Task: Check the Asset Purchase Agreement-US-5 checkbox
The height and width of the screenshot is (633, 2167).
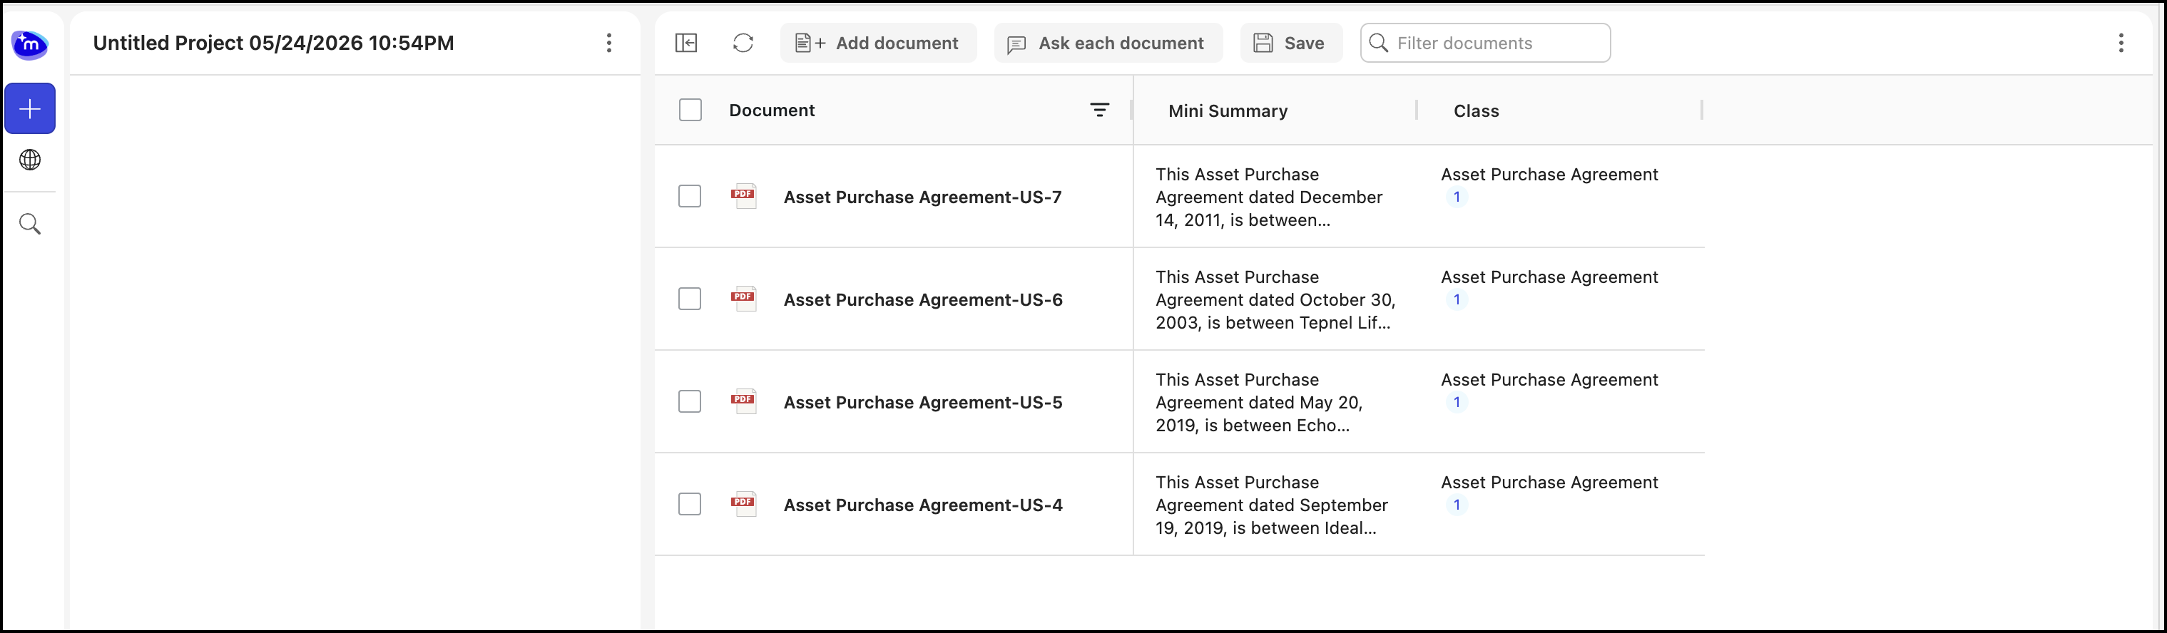Action: (x=690, y=401)
